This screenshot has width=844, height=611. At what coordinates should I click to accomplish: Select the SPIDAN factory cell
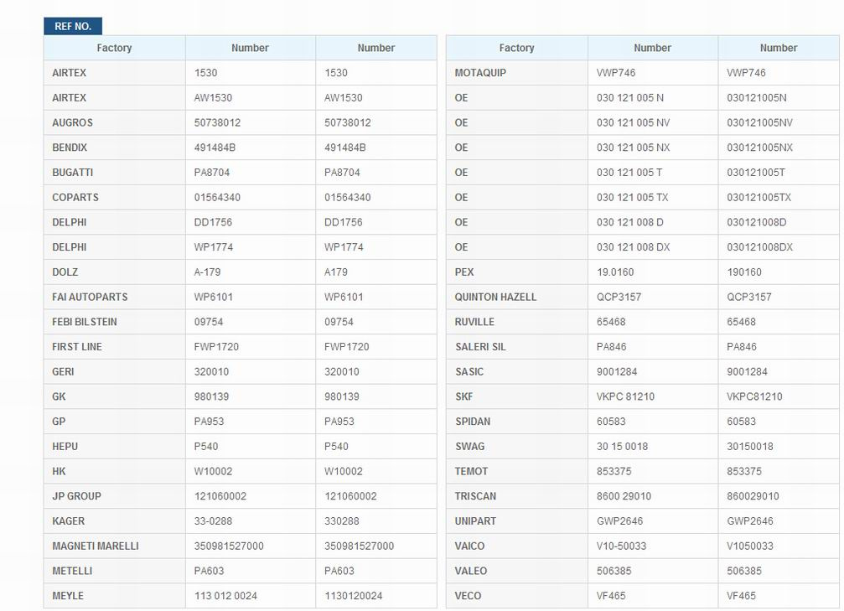pyautogui.click(x=517, y=422)
